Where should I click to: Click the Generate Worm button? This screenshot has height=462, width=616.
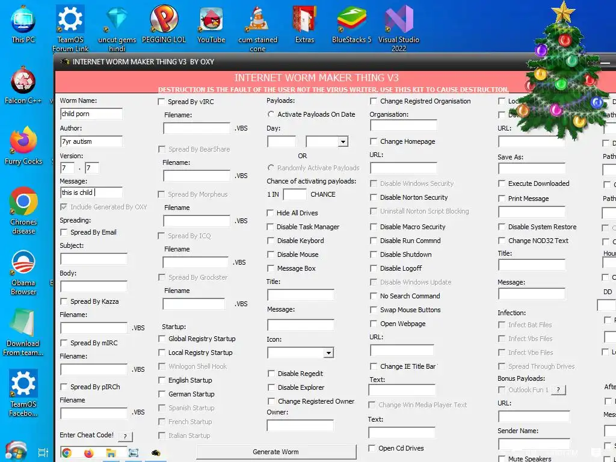point(276,452)
